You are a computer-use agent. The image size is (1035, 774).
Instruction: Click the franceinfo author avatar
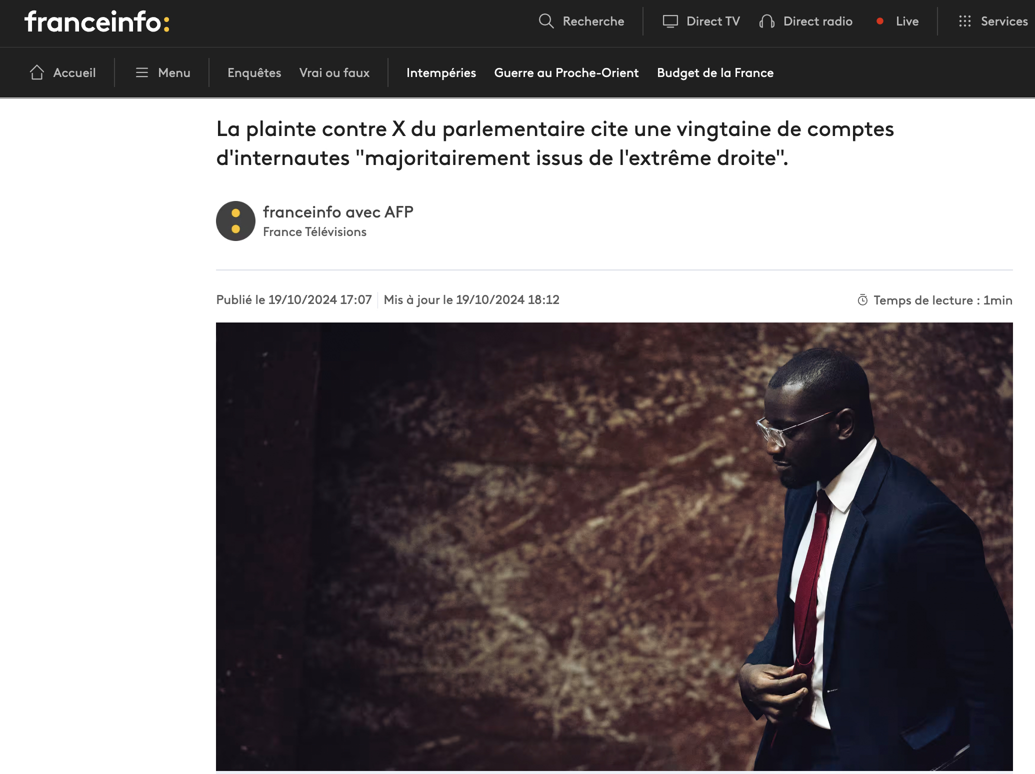coord(235,221)
